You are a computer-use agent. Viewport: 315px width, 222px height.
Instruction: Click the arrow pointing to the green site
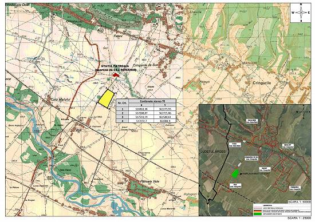pyautogui.click(x=241, y=174)
